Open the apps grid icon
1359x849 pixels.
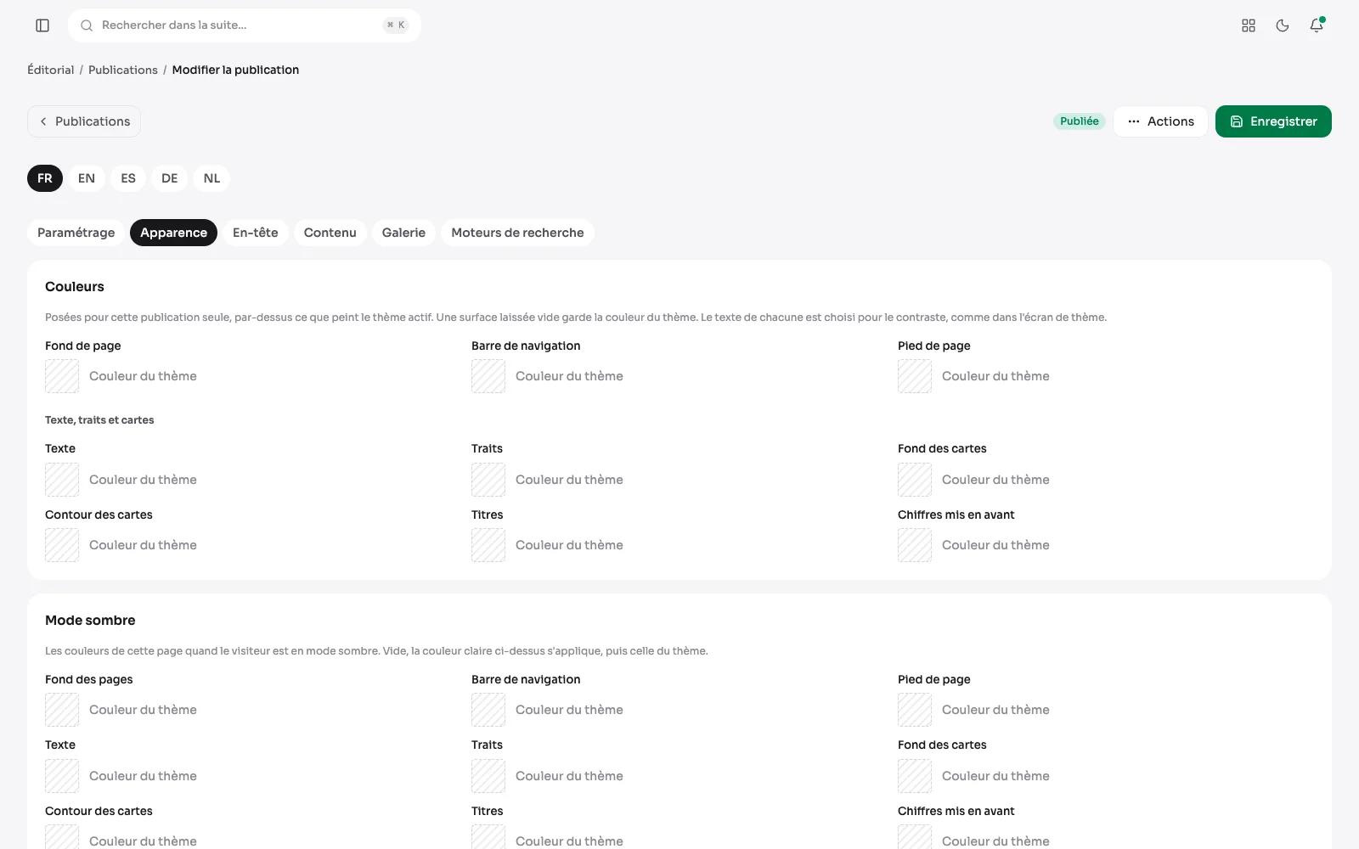(x=1249, y=25)
